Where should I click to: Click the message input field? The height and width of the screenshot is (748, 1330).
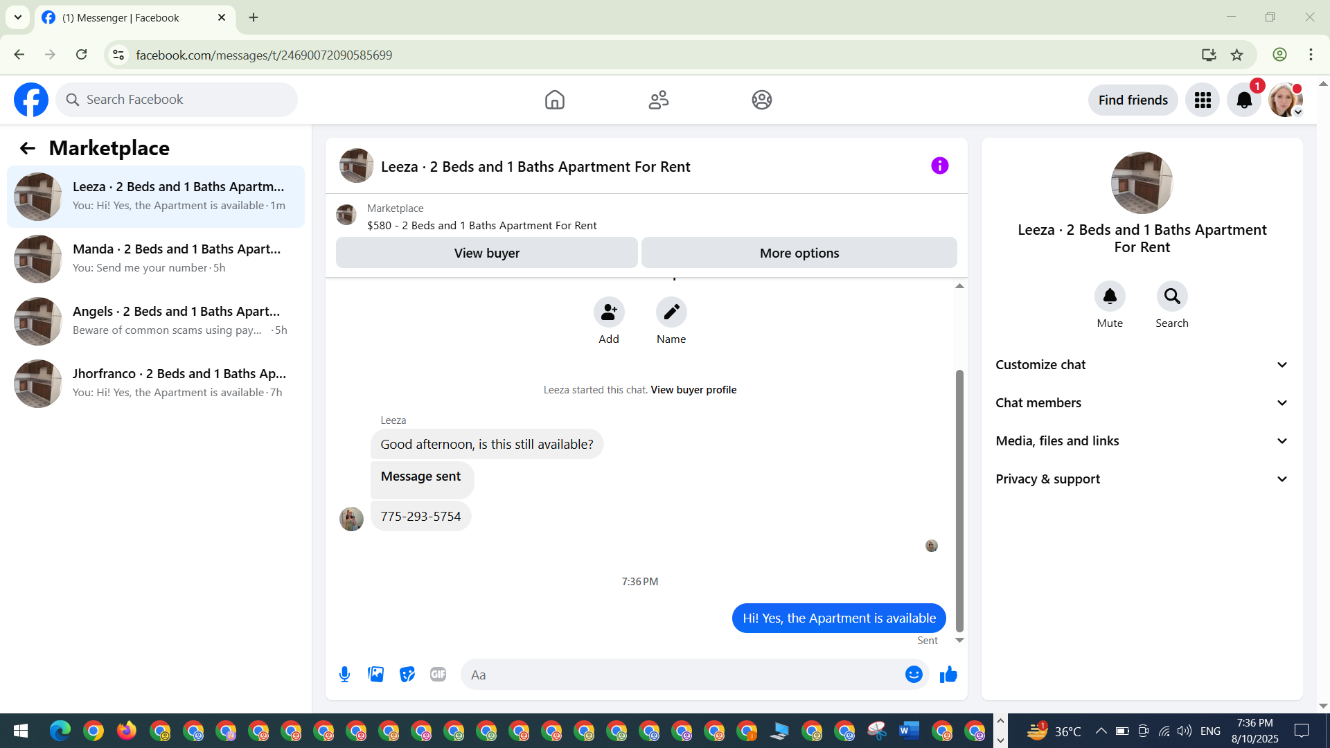[x=682, y=675]
